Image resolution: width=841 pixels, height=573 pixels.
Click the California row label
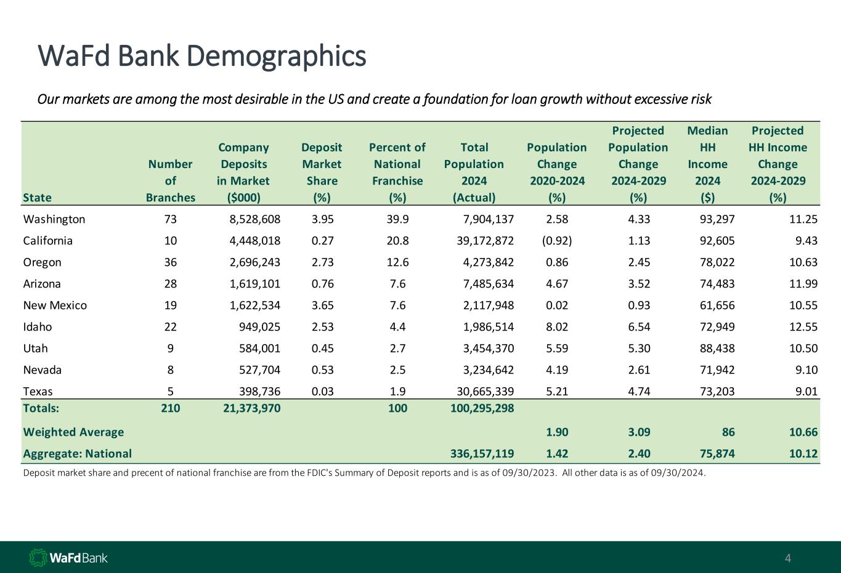click(x=47, y=241)
